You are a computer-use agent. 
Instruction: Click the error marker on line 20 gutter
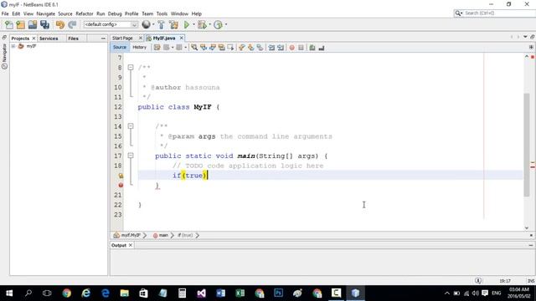click(x=121, y=185)
